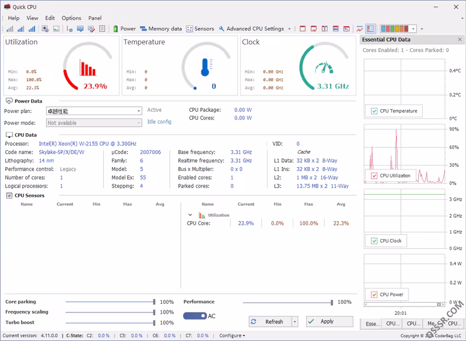Click the half-blue signal-bars toolbar icon

pyautogui.click(x=21, y=29)
